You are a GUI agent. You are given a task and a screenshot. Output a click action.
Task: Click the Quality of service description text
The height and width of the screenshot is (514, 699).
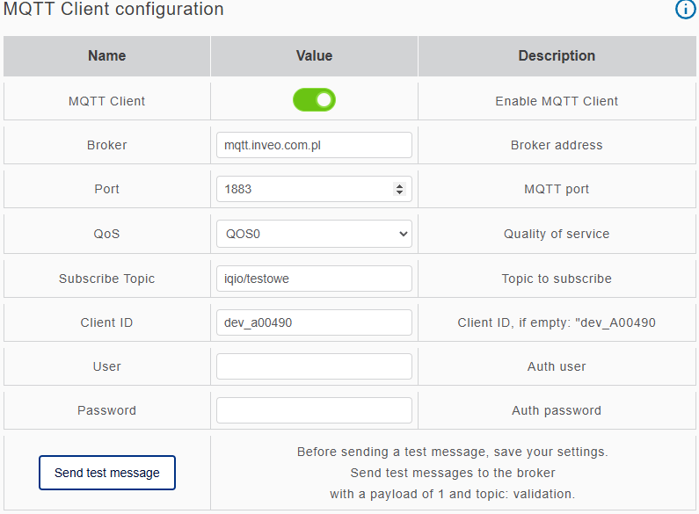[557, 234]
